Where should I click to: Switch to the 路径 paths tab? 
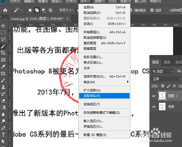tap(179, 62)
